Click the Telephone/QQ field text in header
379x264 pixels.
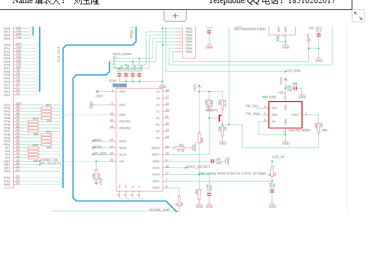click(272, 2)
